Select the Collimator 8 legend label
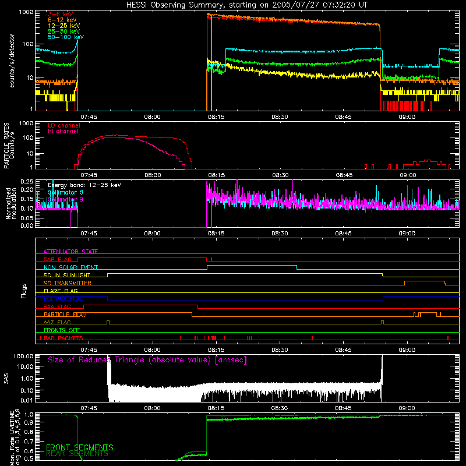This screenshot has height=466, width=466. coord(65,192)
